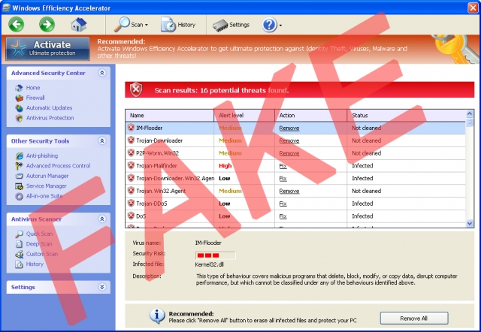Click the blue Help question mark icon
This screenshot has height=332, width=481.
(270, 25)
